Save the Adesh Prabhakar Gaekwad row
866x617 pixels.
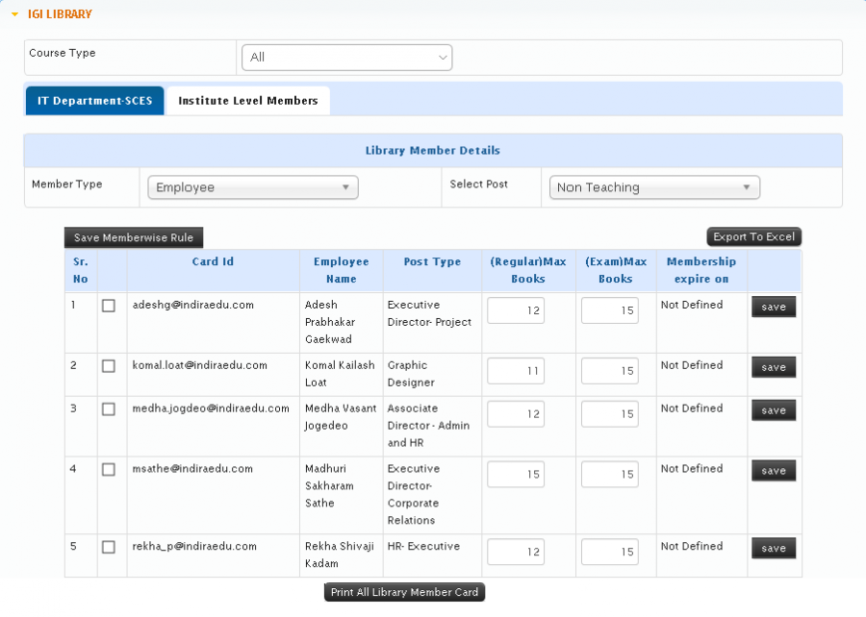[774, 308]
